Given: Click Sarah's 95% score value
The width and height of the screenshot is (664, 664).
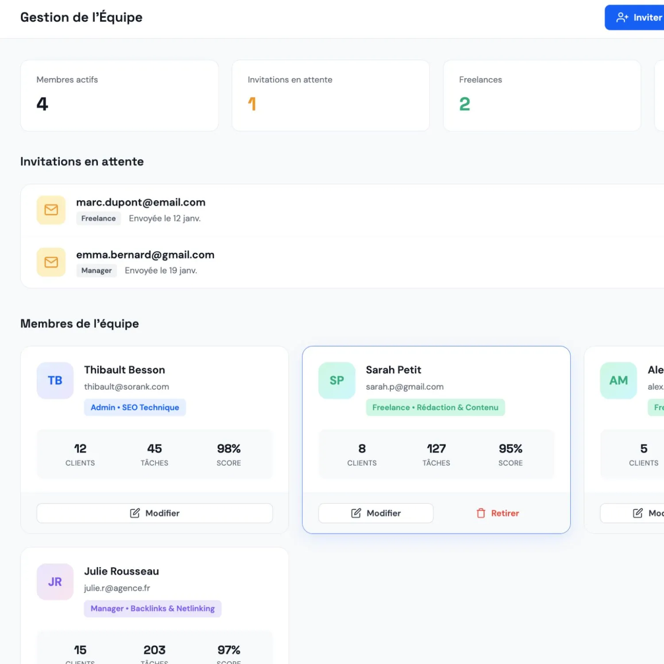Looking at the screenshot, I should [x=510, y=448].
